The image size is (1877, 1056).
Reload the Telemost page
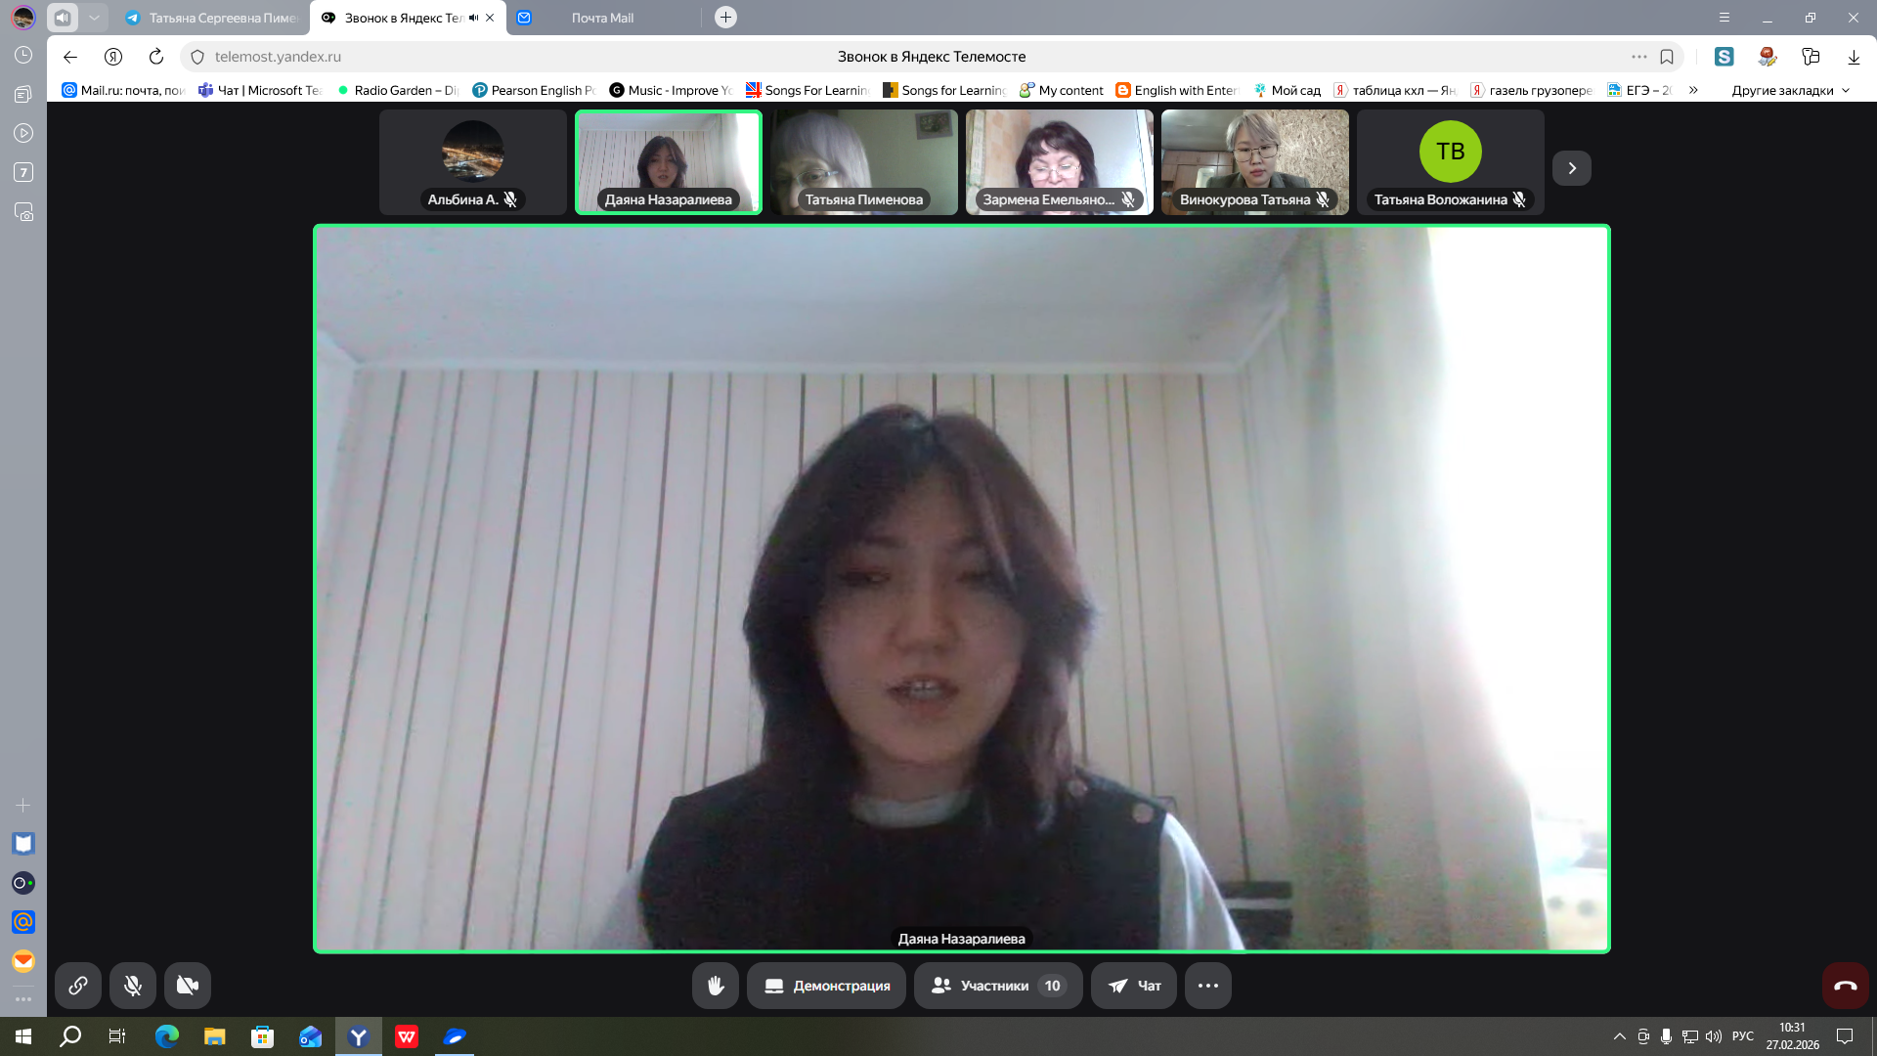click(156, 57)
